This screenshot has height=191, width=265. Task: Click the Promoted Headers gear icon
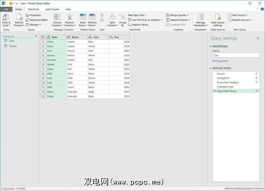[256, 82]
